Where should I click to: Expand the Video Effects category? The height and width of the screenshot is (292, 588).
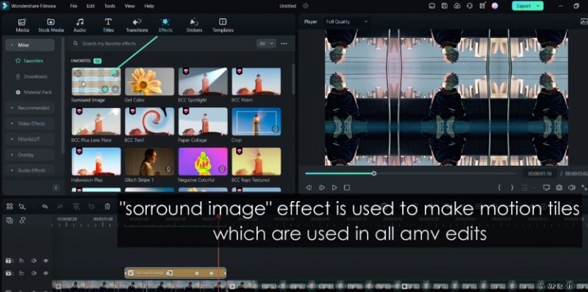point(29,123)
